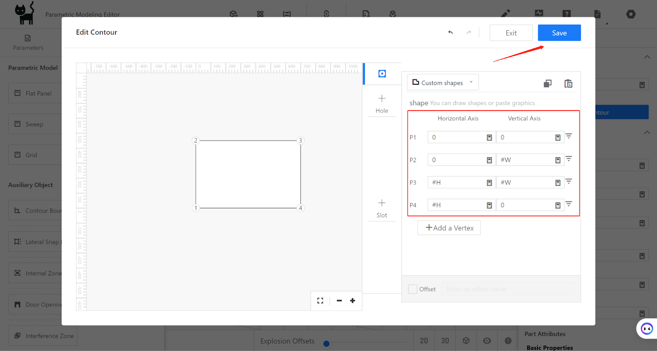Click the redo arrow icon
The width and height of the screenshot is (657, 351).
pyautogui.click(x=469, y=32)
